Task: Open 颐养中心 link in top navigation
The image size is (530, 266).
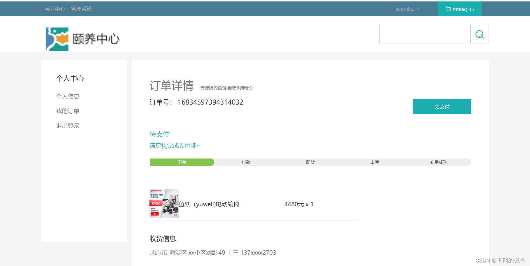Action: click(54, 9)
